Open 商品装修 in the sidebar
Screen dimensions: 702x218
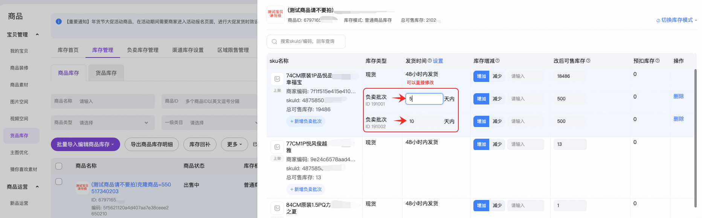(19, 68)
